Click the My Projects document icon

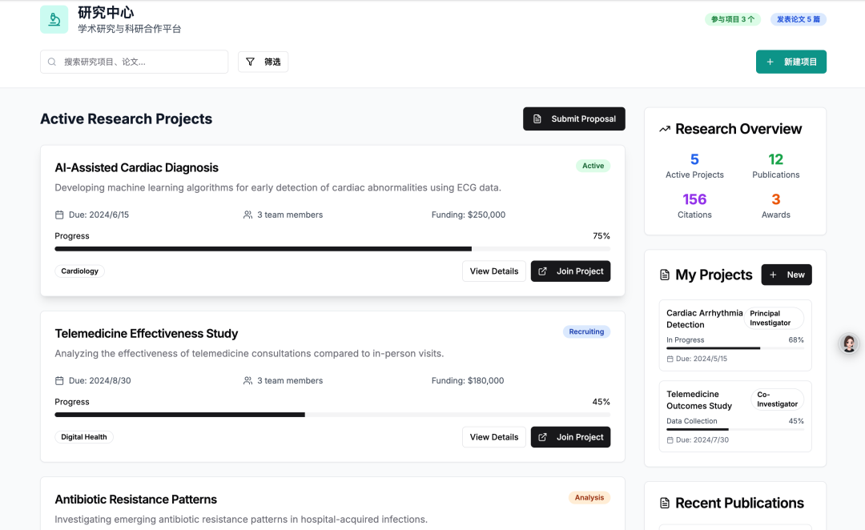click(664, 275)
